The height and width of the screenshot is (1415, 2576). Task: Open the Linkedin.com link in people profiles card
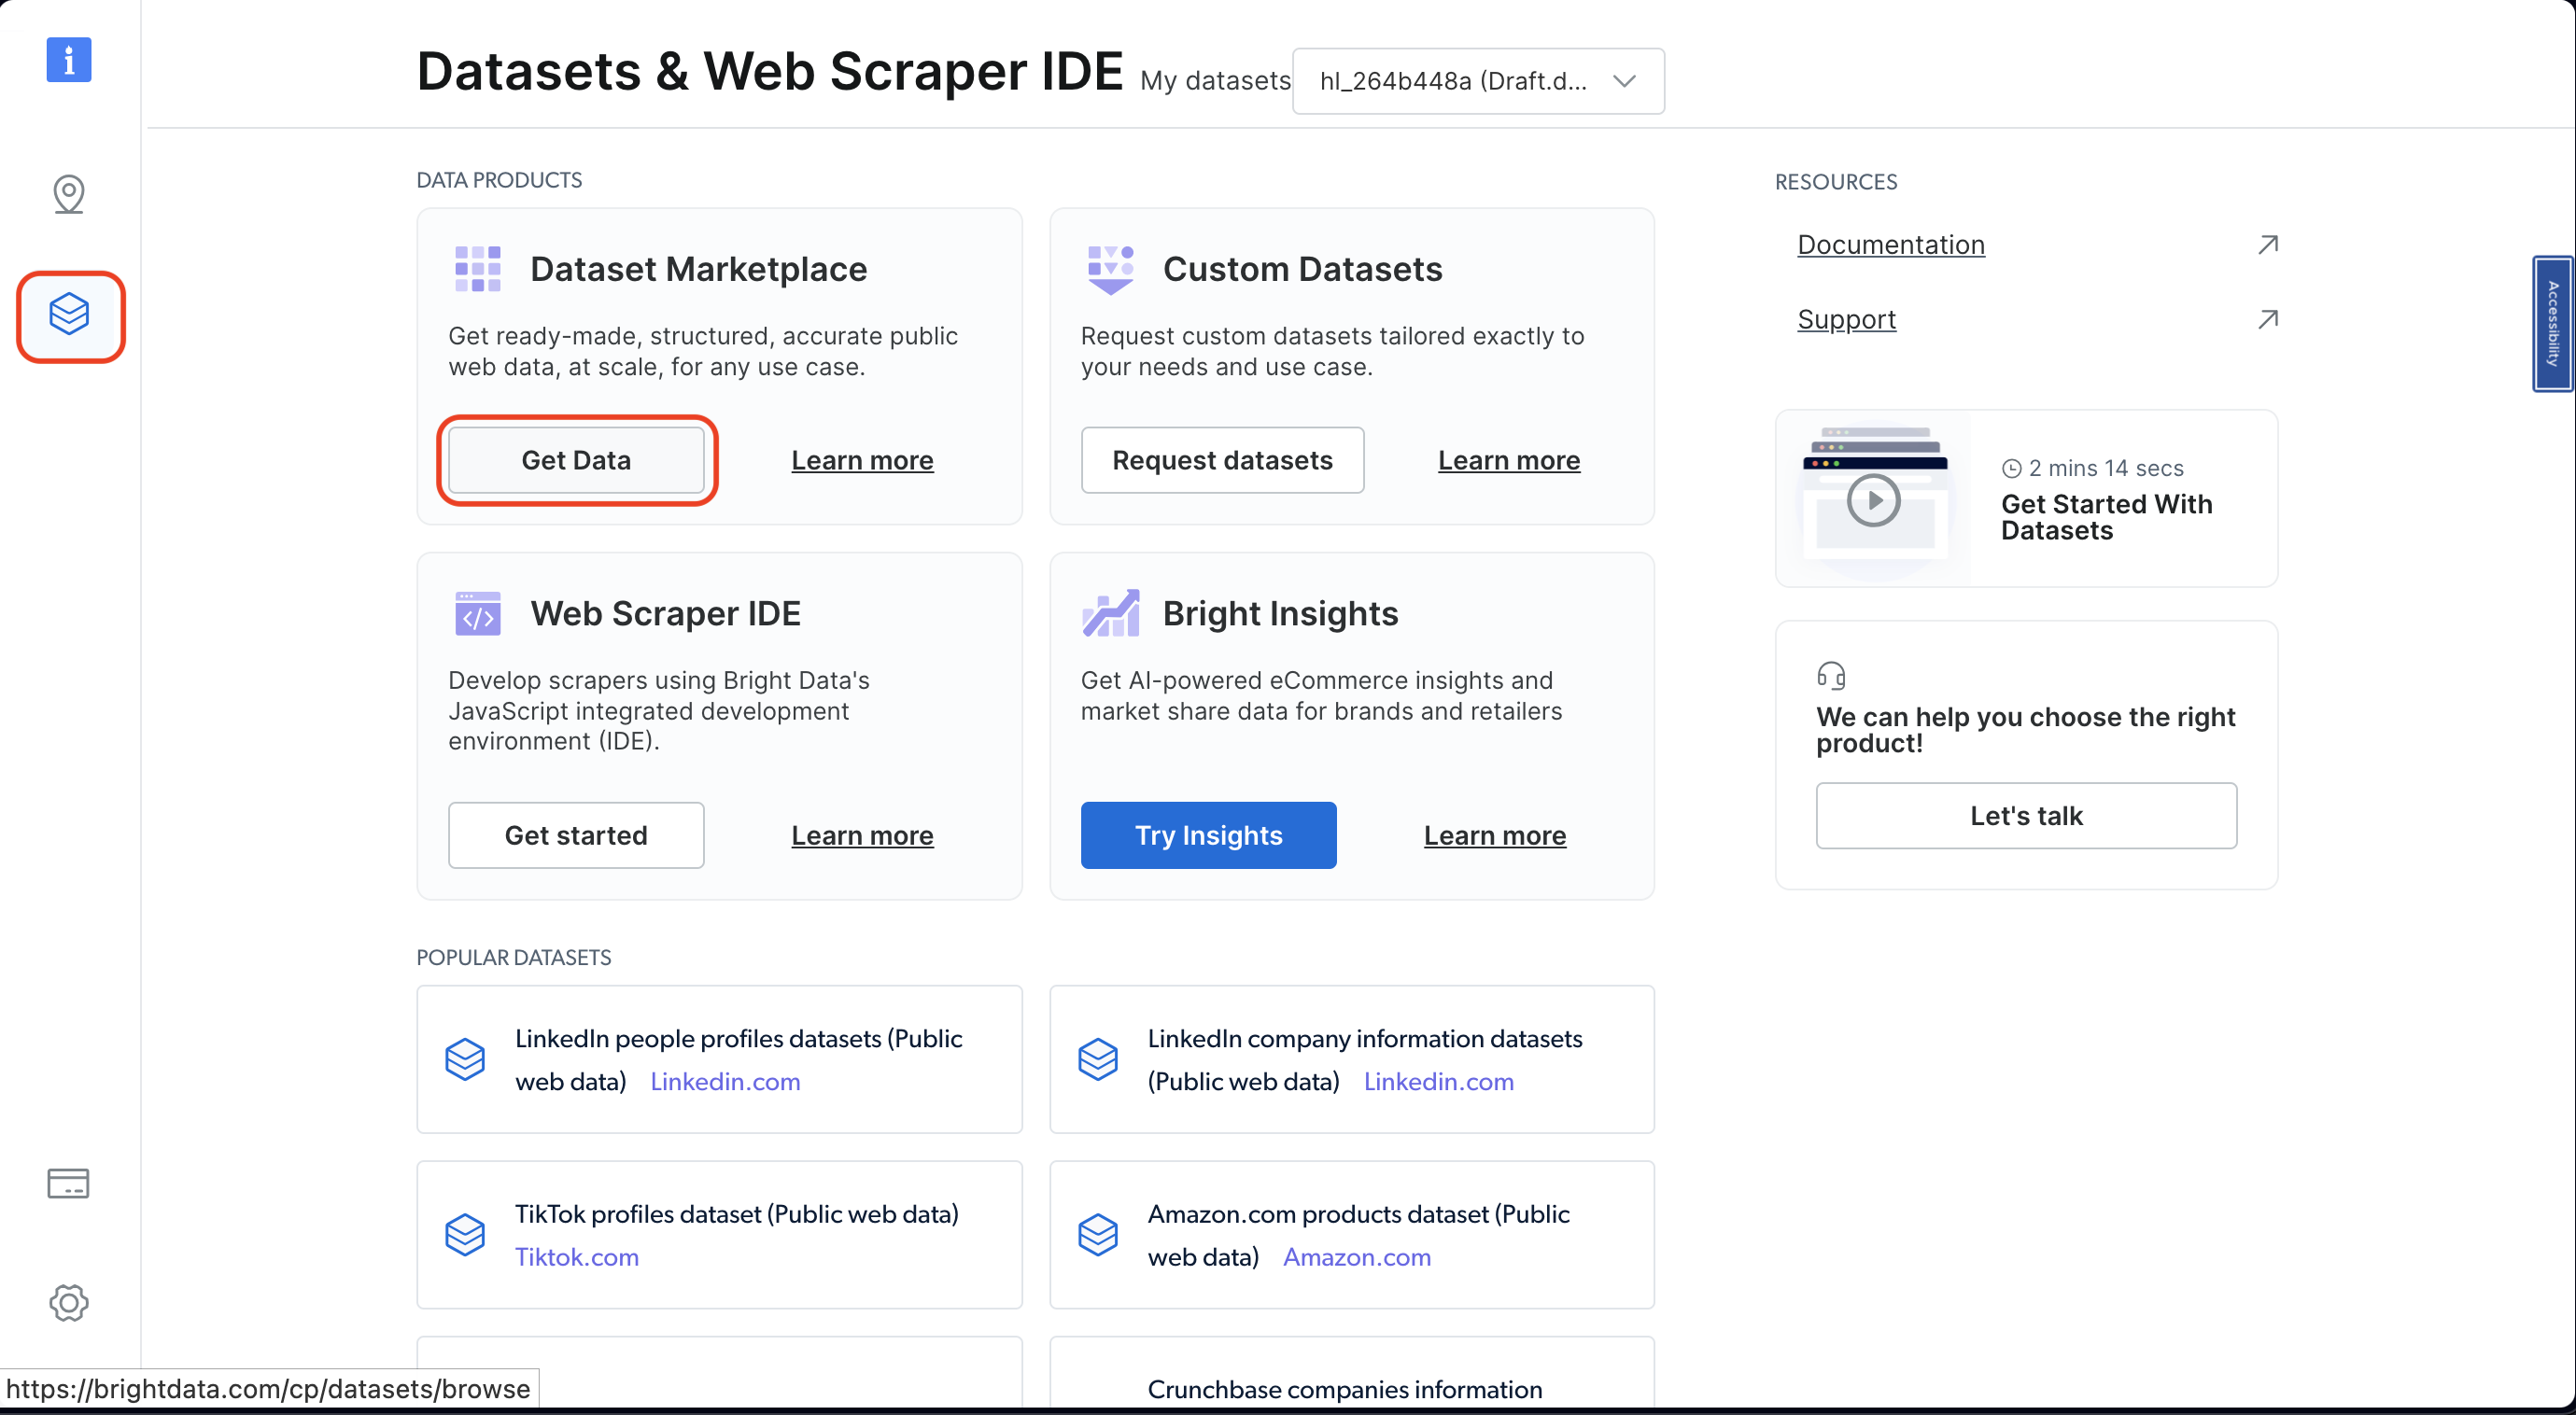[725, 1081]
